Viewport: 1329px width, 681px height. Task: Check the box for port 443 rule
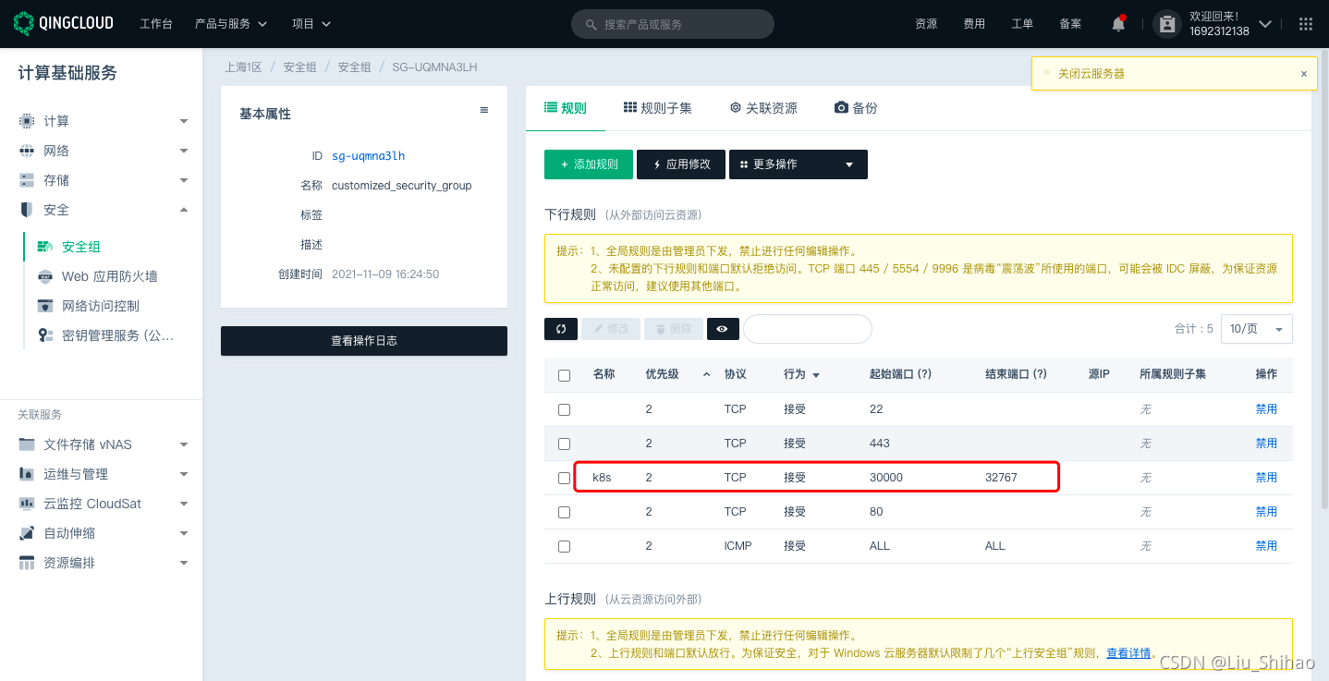click(x=565, y=444)
